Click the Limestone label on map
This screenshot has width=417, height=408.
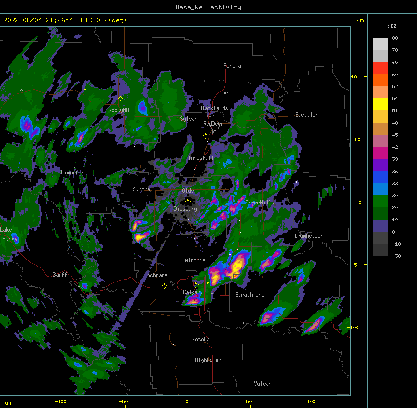74,173
